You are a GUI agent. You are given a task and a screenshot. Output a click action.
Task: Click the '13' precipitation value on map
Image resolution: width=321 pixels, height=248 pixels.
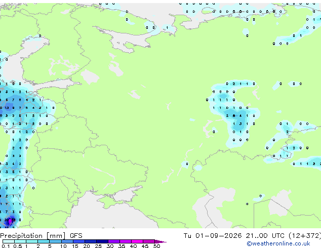click(7, 108)
